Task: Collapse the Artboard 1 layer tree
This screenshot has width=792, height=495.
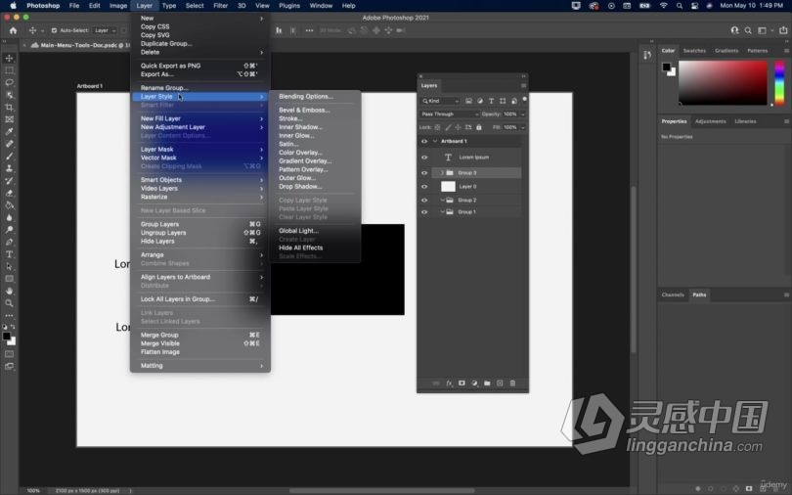Action: 434,142
